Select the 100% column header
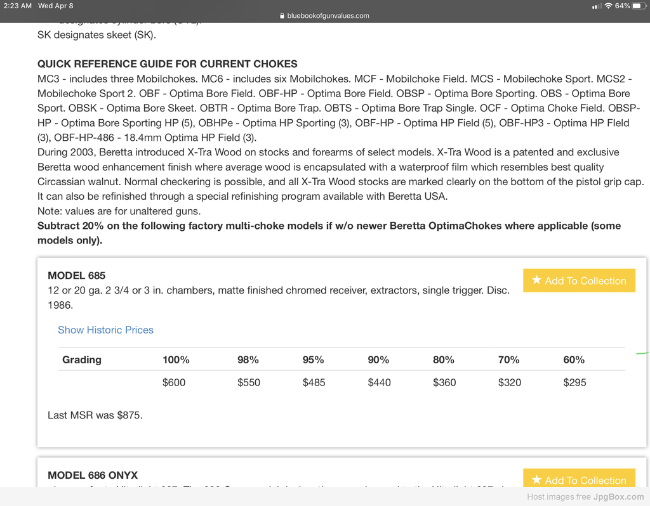This screenshot has height=506, width=650. click(176, 360)
